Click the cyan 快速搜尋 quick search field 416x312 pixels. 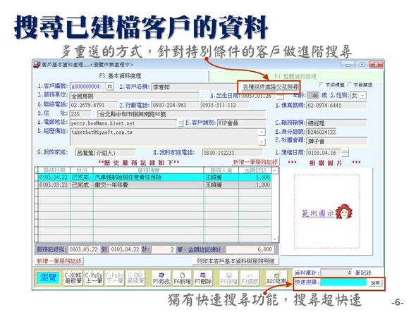pyautogui.click(x=344, y=282)
